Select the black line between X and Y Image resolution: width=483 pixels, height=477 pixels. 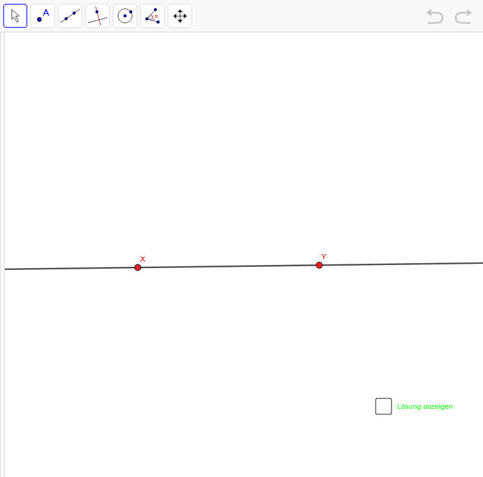(228, 266)
